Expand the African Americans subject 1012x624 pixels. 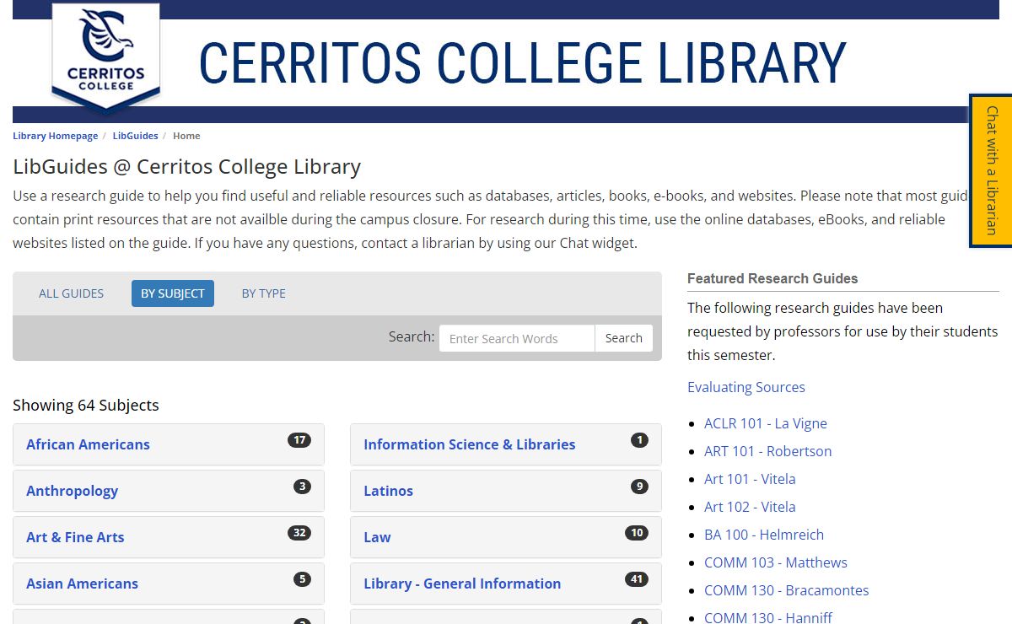[x=169, y=444]
